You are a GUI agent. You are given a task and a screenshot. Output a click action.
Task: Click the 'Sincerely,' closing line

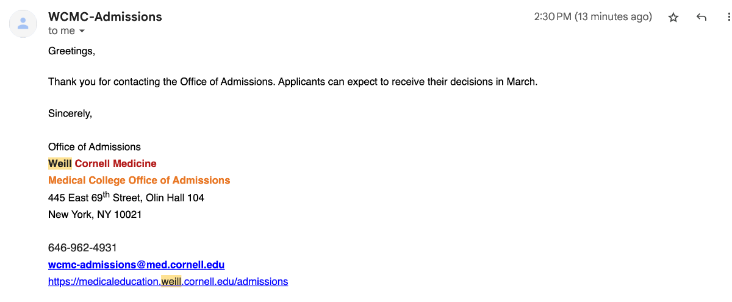pos(70,113)
